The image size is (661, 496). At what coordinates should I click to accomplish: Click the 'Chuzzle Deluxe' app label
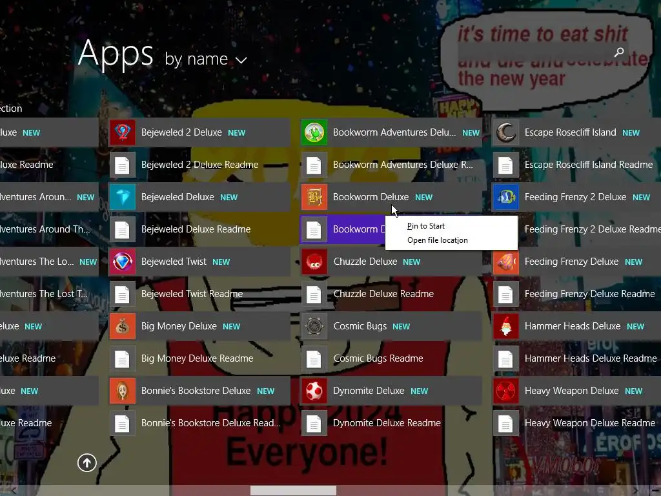point(365,262)
